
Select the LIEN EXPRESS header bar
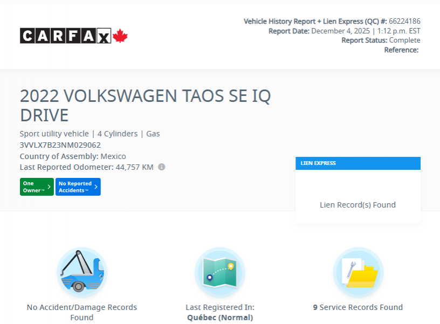pyautogui.click(x=357, y=163)
